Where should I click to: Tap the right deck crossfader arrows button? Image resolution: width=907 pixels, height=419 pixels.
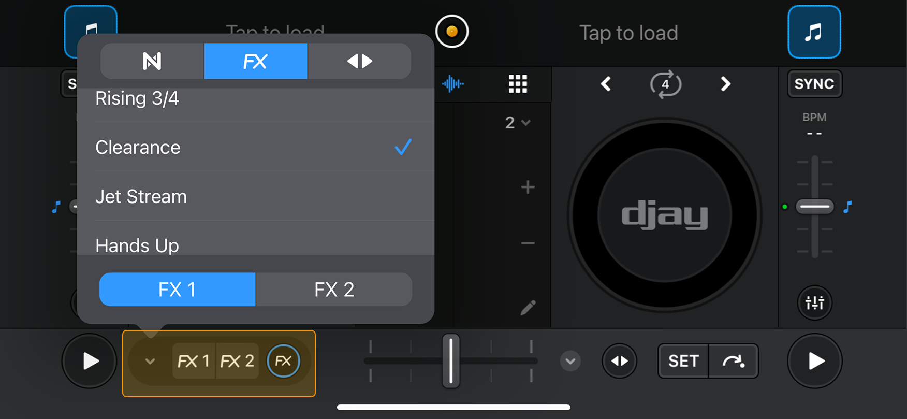[620, 361]
